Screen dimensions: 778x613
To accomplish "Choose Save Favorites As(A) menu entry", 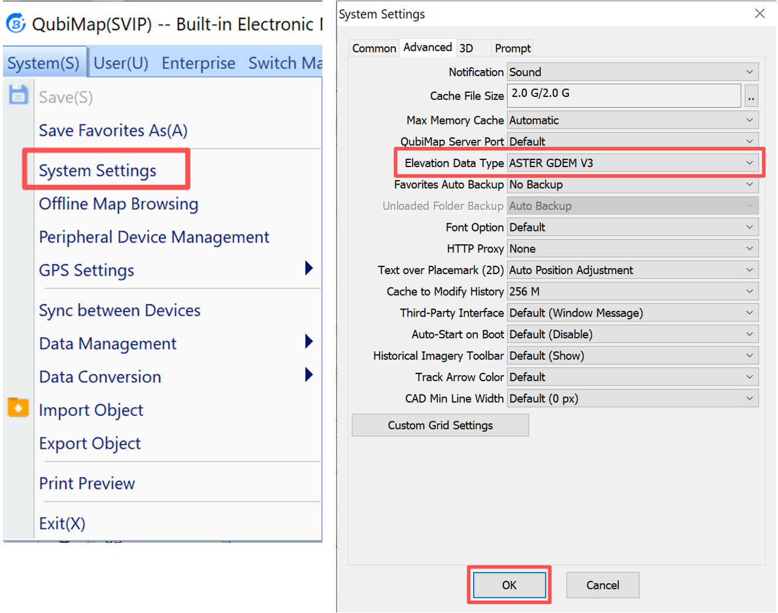I will point(113,130).
